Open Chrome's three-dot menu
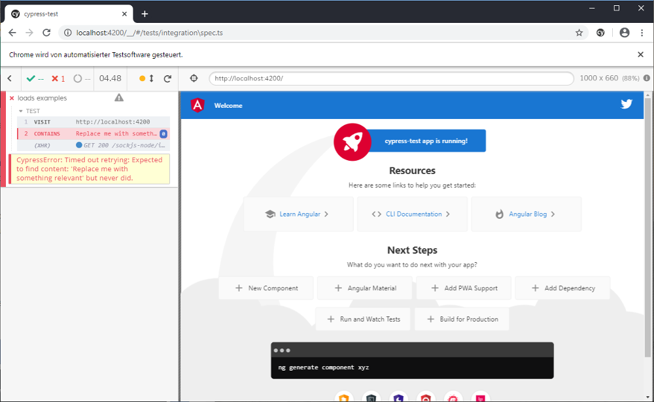 click(x=642, y=33)
